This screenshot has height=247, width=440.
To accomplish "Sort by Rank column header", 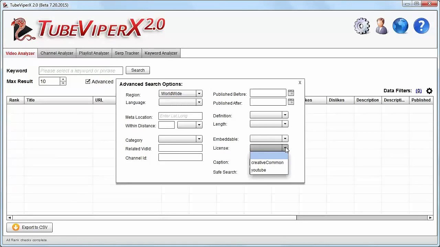I will 15,100.
